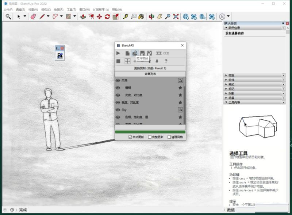Toggle visibility of the 模糊 effect
Image resolution: width=292 pixels, height=215 pixels.
(118, 88)
